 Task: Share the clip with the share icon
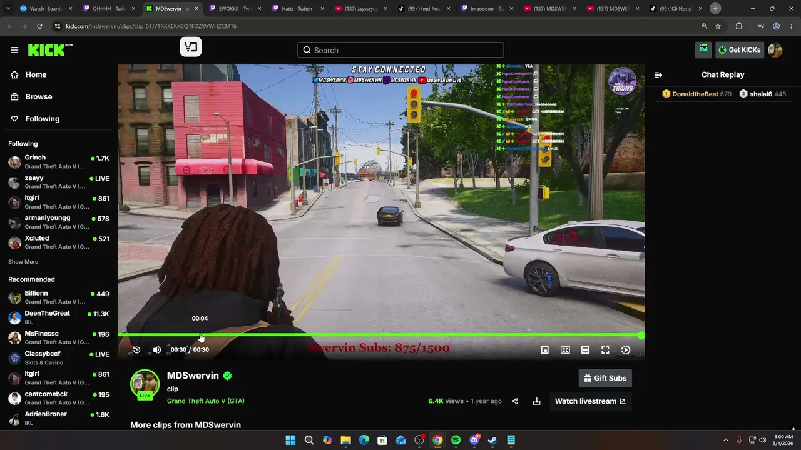(x=514, y=401)
